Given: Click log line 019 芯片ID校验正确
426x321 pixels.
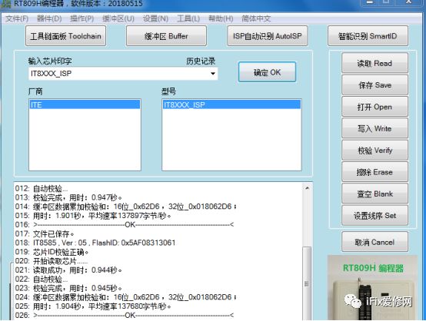Looking at the screenshot, I should pyautogui.click(x=52, y=252).
